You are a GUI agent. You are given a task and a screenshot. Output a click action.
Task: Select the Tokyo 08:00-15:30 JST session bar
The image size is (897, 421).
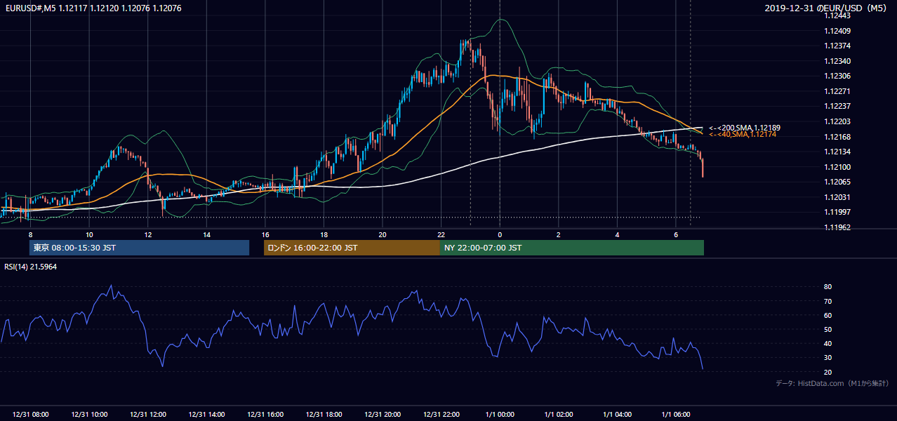point(139,248)
